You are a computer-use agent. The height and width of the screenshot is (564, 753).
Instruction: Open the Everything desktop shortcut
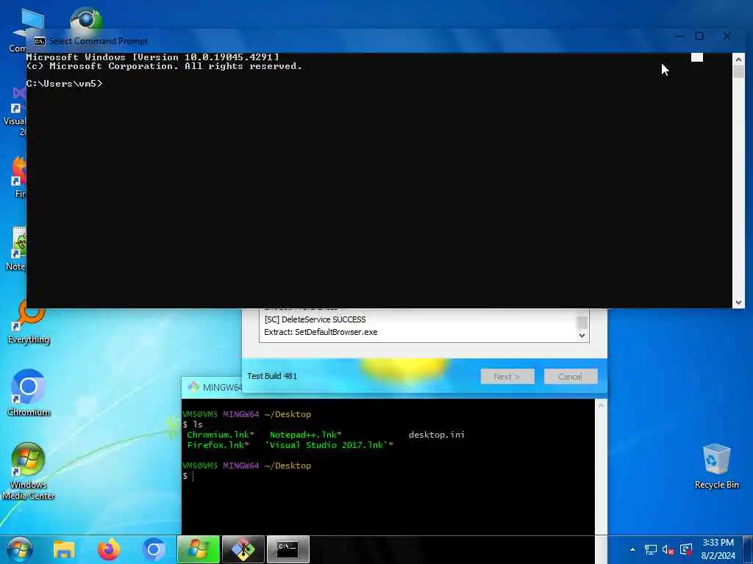click(x=29, y=322)
